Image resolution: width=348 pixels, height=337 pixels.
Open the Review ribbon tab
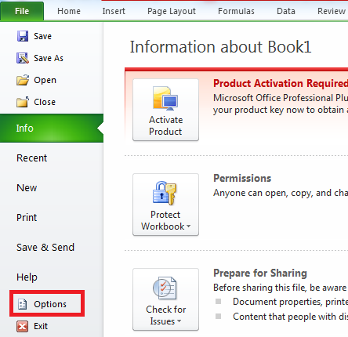332,11
